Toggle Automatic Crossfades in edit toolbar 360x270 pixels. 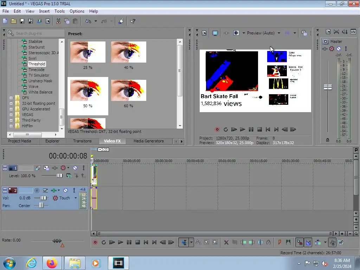(308, 242)
